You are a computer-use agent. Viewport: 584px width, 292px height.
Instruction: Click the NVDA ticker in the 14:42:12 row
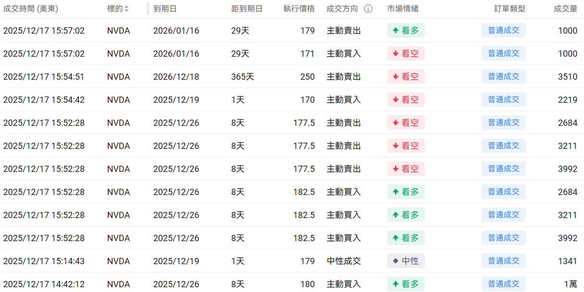pyautogui.click(x=118, y=284)
